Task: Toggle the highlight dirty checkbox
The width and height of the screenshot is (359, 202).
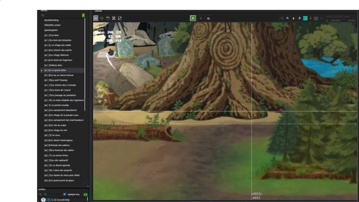Action: click(65, 194)
